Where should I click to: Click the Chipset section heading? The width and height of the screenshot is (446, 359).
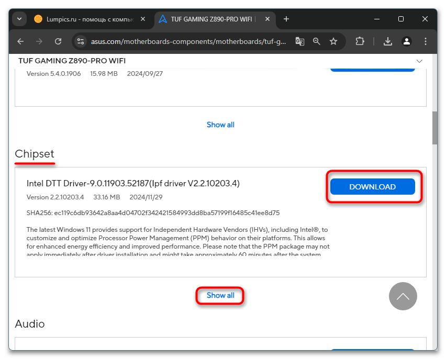point(35,154)
